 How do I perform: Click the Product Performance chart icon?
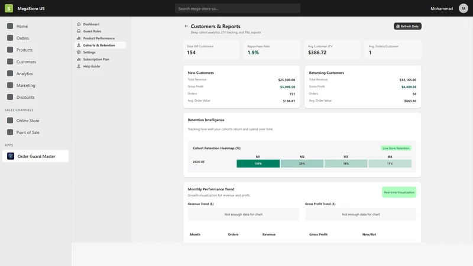[x=79, y=38]
